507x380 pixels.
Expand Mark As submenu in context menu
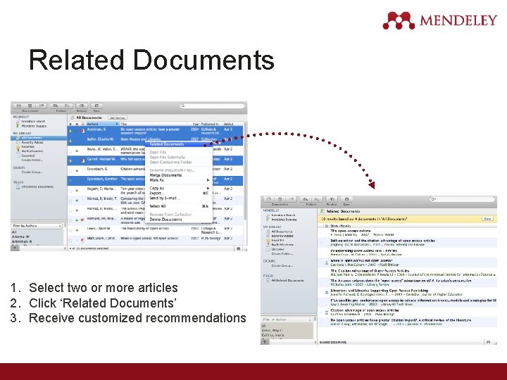(x=180, y=180)
